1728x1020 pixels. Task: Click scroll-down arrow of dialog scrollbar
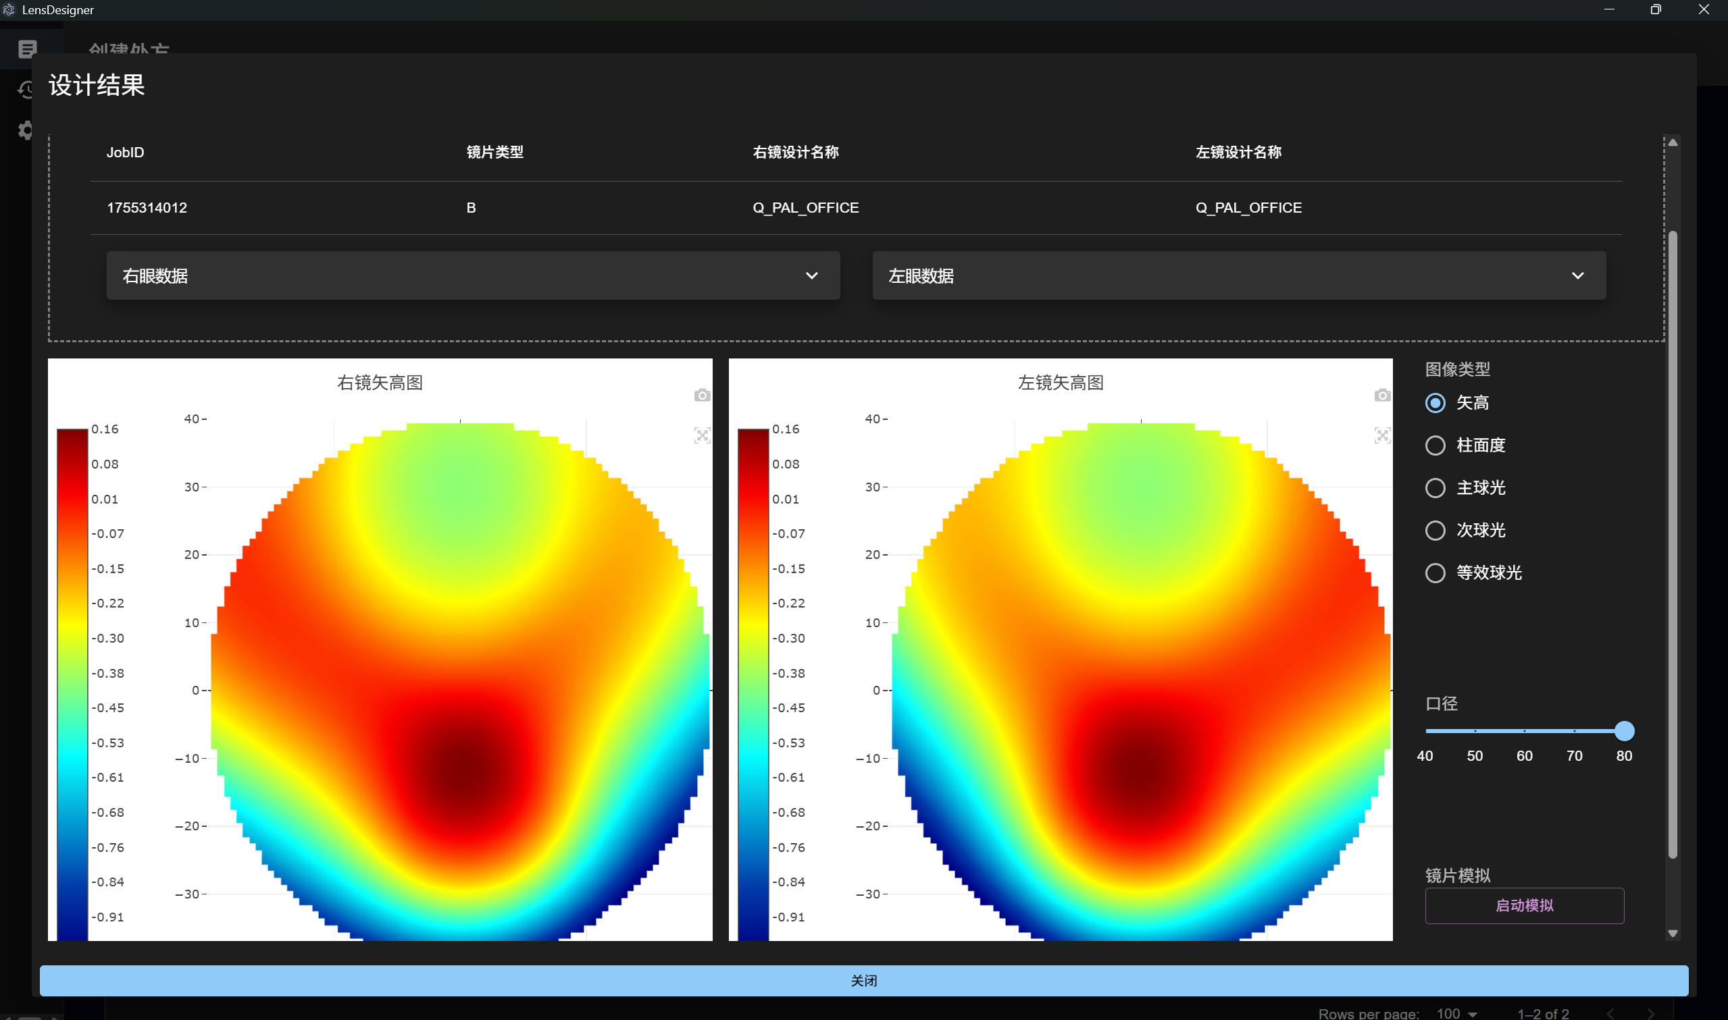coord(1673,934)
